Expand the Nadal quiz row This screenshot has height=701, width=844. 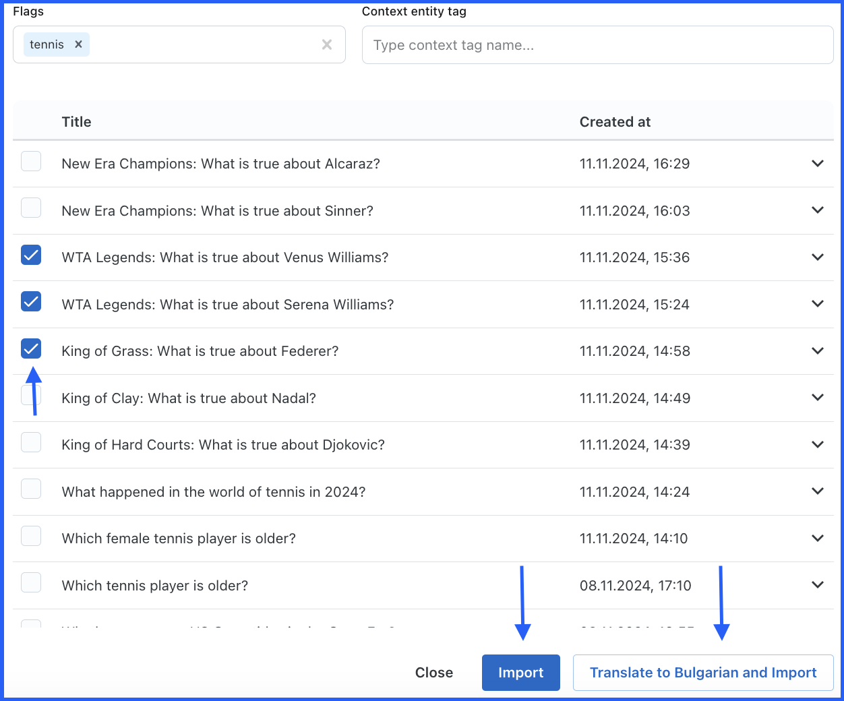818,398
